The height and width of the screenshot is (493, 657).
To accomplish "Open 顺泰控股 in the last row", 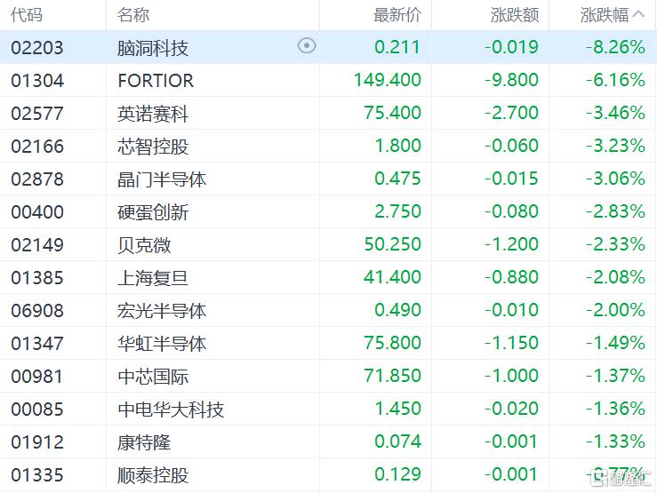I will 153,474.
